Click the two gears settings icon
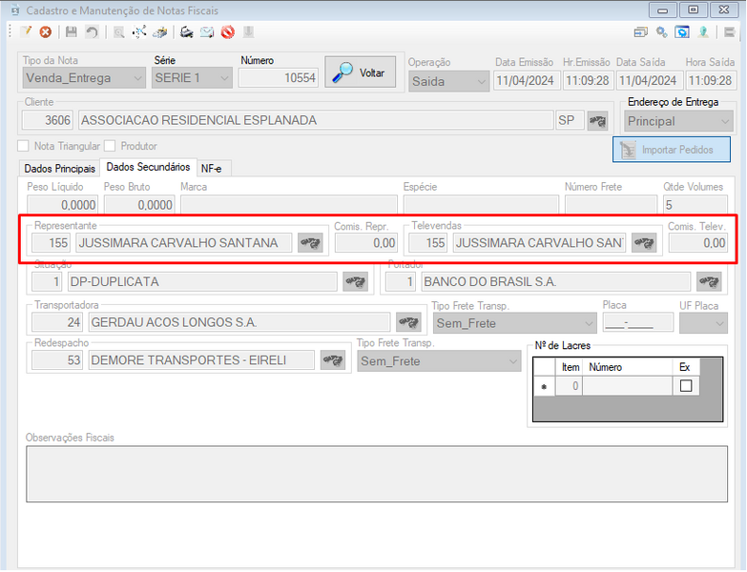This screenshot has width=747, height=572. (x=661, y=31)
